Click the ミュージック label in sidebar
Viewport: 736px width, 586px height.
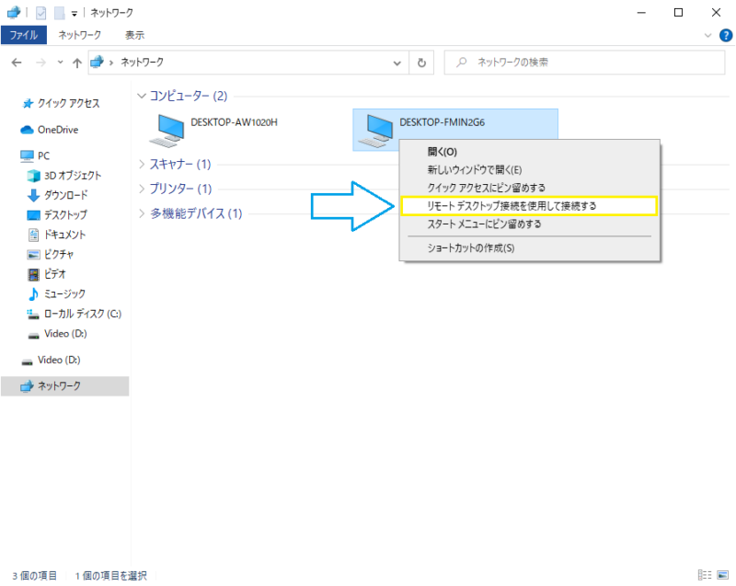coord(64,293)
